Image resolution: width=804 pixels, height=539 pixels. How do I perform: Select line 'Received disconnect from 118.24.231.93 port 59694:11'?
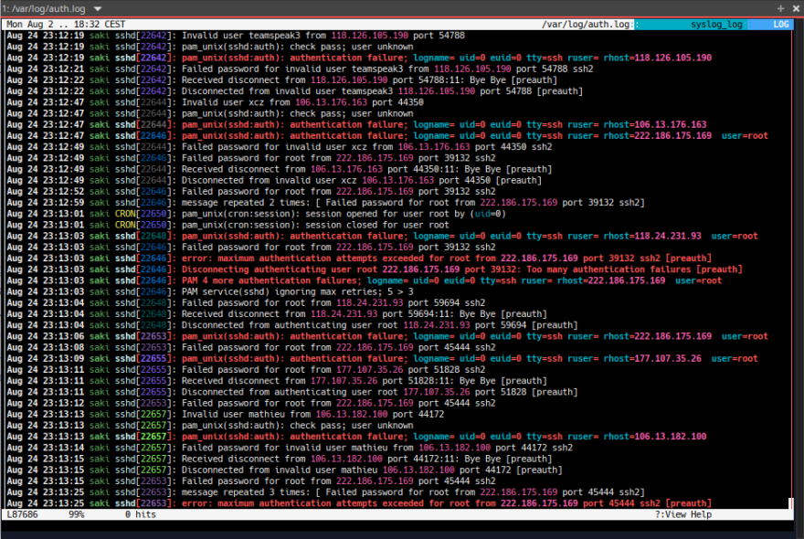pos(277,314)
